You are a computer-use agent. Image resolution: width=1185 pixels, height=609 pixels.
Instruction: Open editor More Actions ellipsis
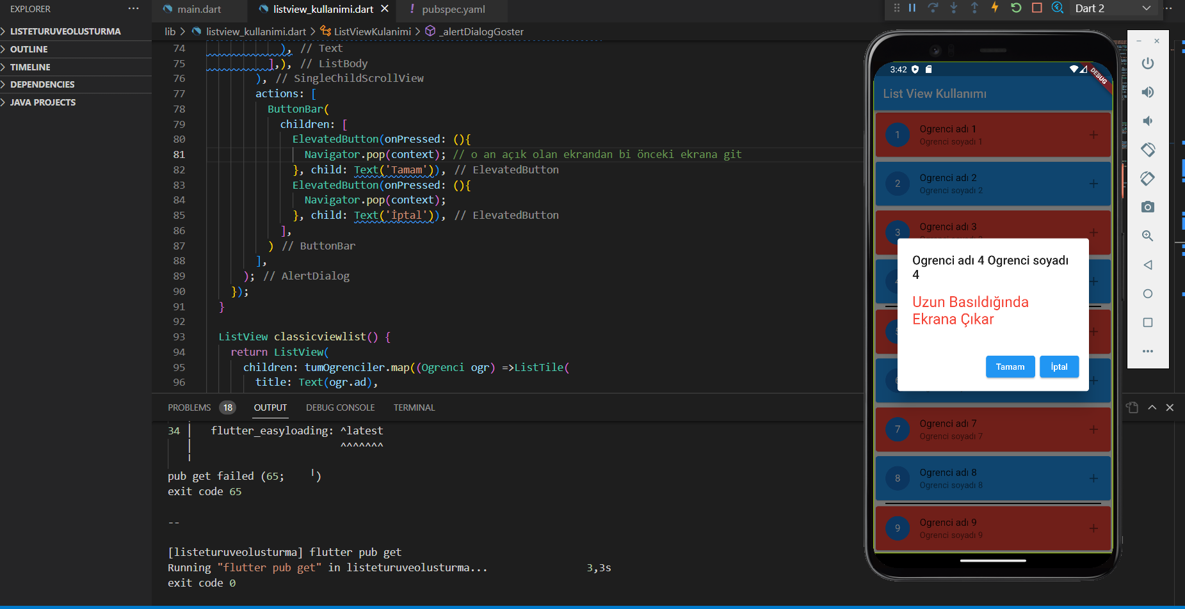1168,8
